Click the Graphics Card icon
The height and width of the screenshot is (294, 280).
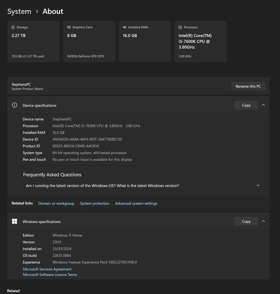(69, 27)
